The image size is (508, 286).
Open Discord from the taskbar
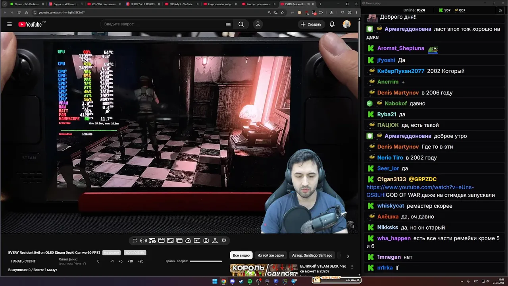pos(232,281)
